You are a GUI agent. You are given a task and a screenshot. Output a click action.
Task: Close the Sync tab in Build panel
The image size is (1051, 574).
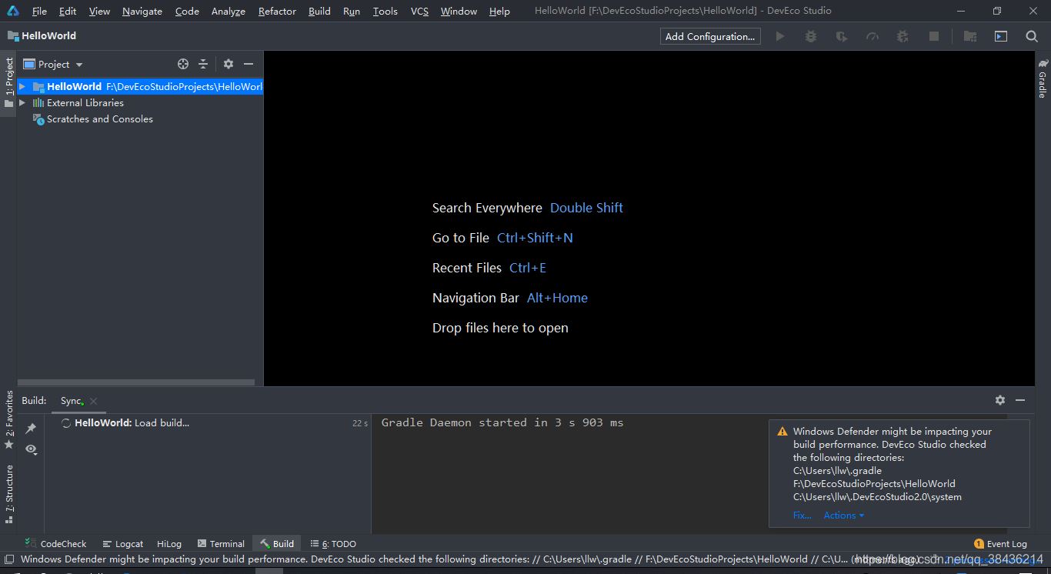[x=94, y=401]
